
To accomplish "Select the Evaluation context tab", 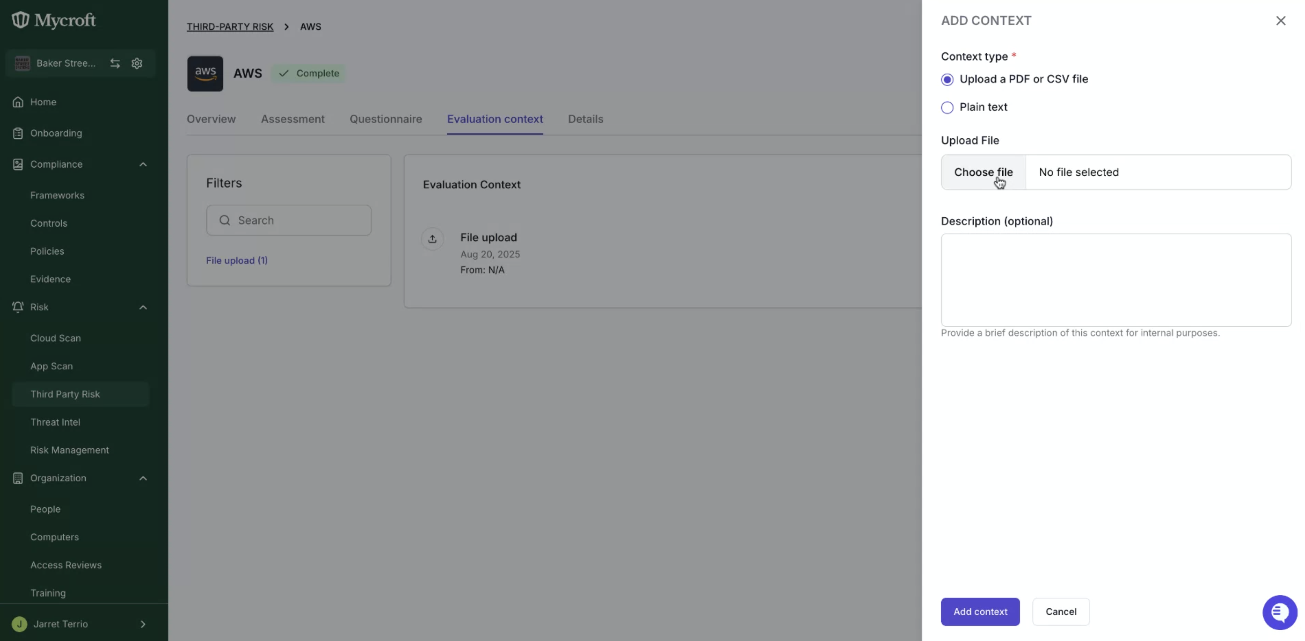I will coord(494,119).
